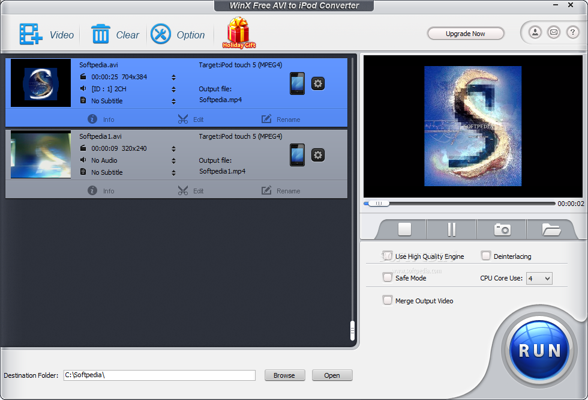Click the preview video area
This screenshot has width=588, height=400.
(x=473, y=126)
